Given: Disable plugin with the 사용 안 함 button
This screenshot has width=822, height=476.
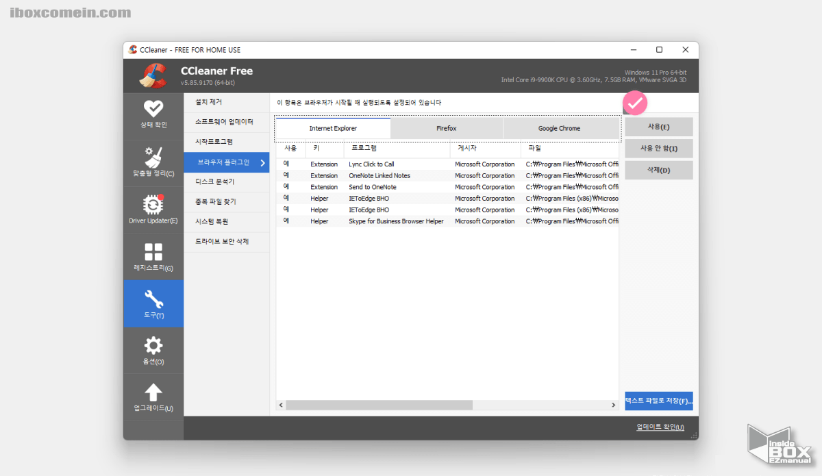Looking at the screenshot, I should 658,148.
